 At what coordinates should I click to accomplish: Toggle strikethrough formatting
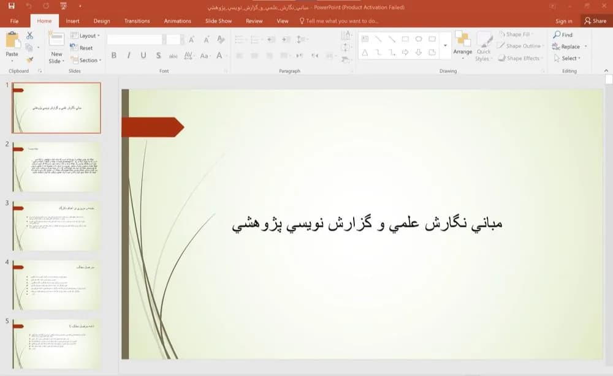tap(173, 56)
